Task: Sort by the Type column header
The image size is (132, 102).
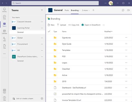Action: point(55,32)
